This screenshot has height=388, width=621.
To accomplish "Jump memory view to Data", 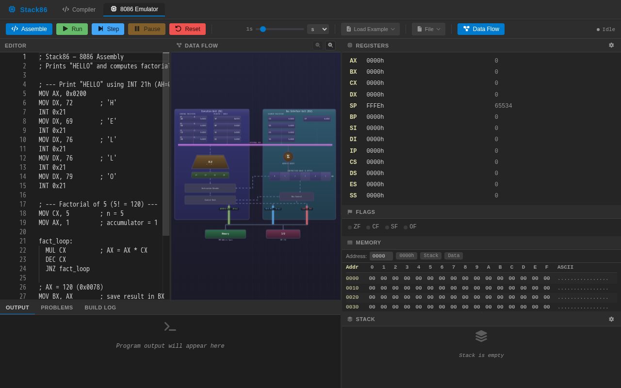I will (x=454, y=256).
